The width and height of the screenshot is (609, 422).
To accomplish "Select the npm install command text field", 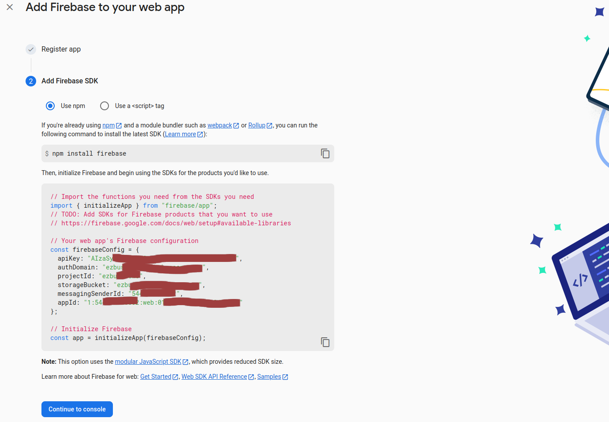I will coord(176,153).
